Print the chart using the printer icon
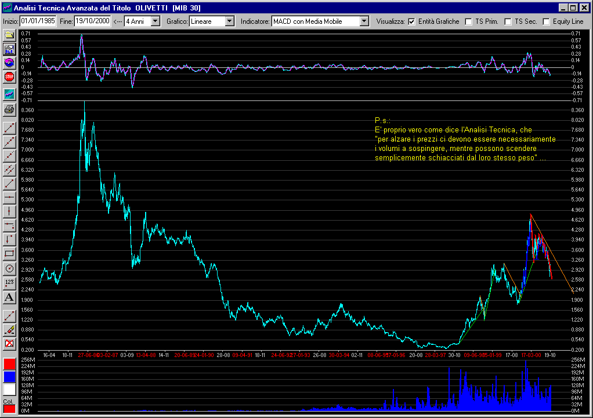Viewport: 593px width, 418px height. point(9,109)
